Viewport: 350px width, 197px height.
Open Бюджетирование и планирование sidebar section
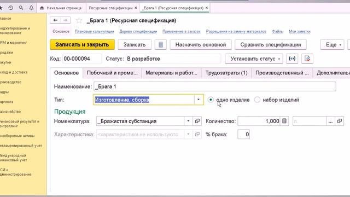coord(15,31)
